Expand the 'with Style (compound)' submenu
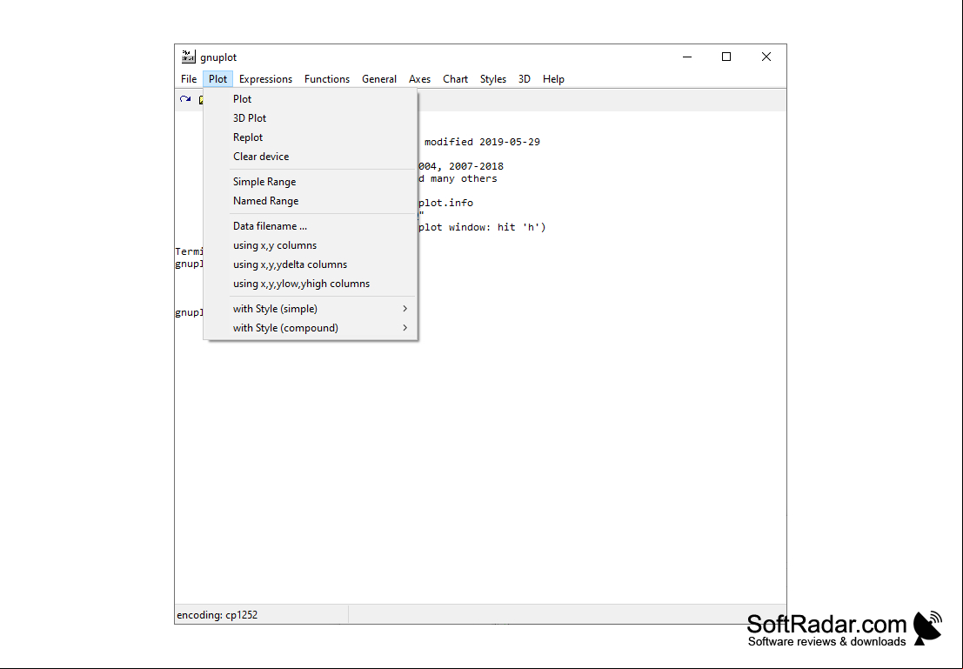Viewport: 963px width, 669px height. [311, 327]
